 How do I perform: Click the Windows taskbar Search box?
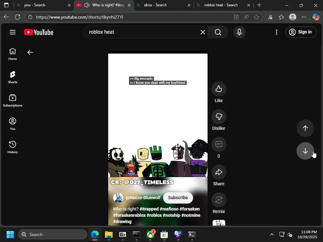[53, 234]
